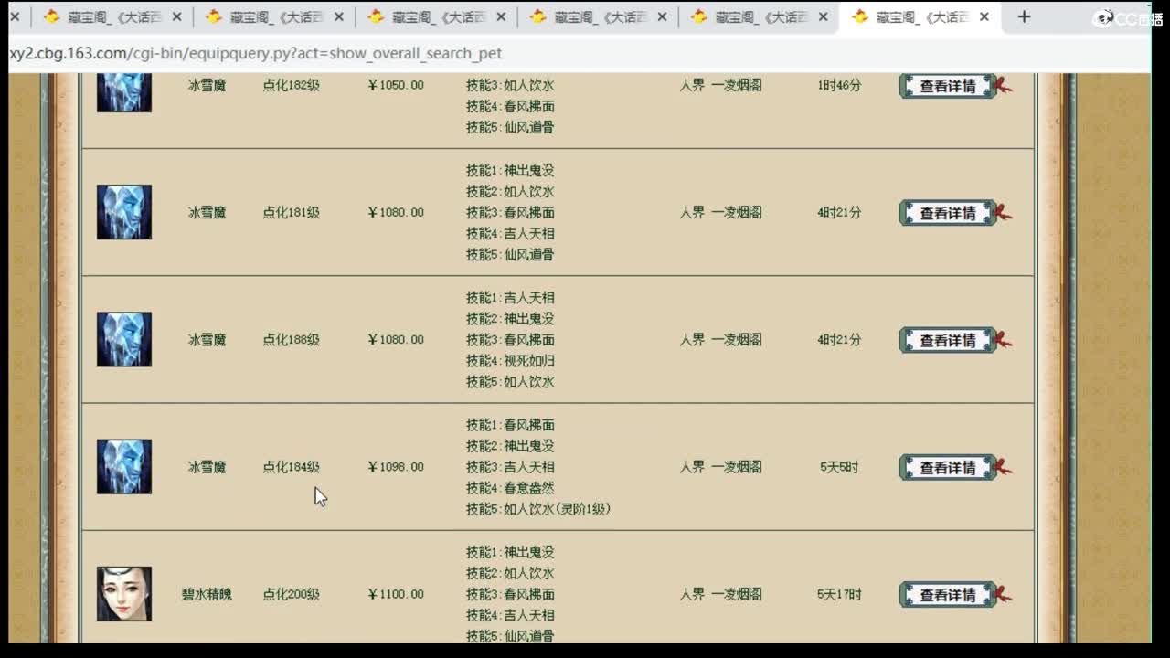Click skill line 技能3:如人饮水
Image resolution: width=1170 pixels, height=658 pixels.
coord(510,85)
